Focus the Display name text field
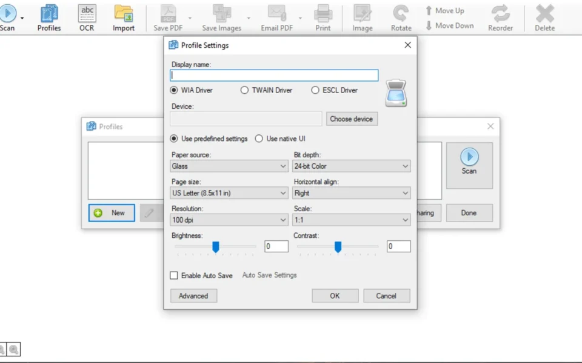 (274, 75)
